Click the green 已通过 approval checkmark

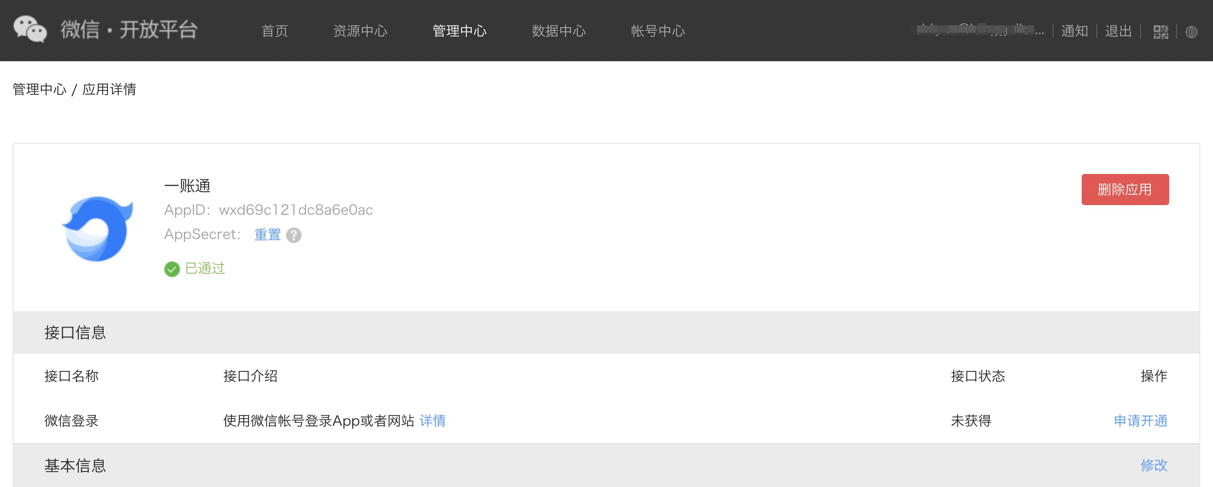172,269
